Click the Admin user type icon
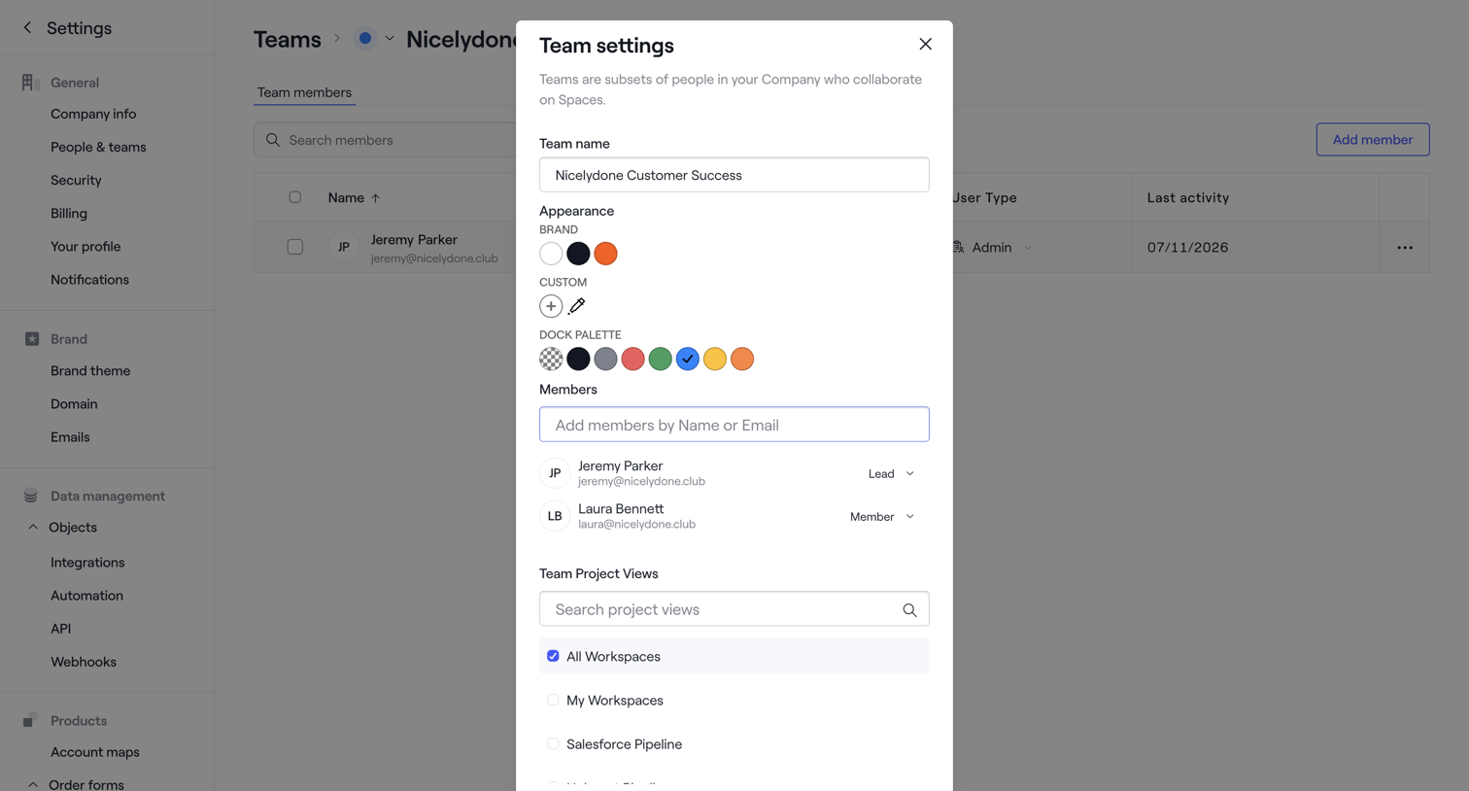 click(959, 247)
